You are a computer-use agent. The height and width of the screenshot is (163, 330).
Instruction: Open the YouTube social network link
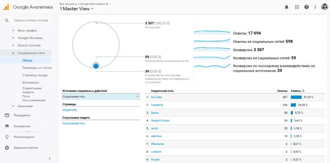pos(156,97)
